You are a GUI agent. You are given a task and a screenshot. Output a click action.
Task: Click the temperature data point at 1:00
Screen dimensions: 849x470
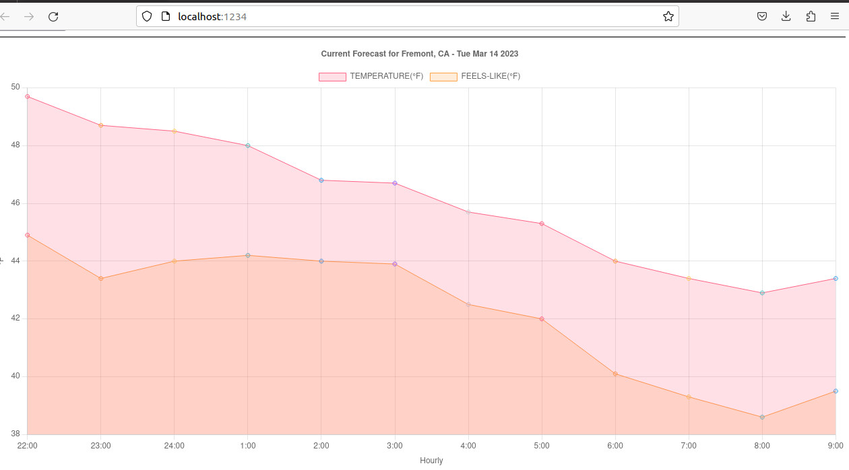coord(248,145)
